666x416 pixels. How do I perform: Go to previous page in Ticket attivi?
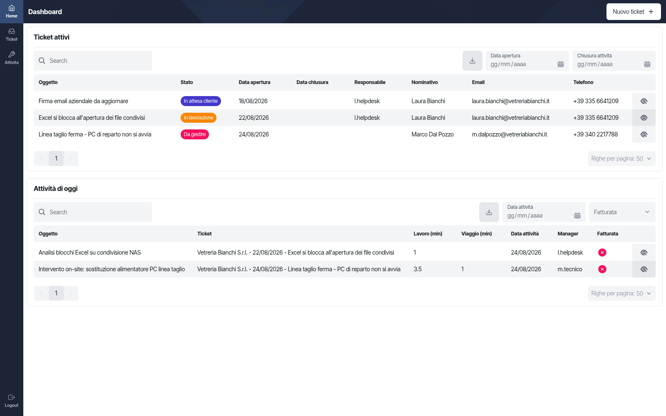(x=41, y=158)
